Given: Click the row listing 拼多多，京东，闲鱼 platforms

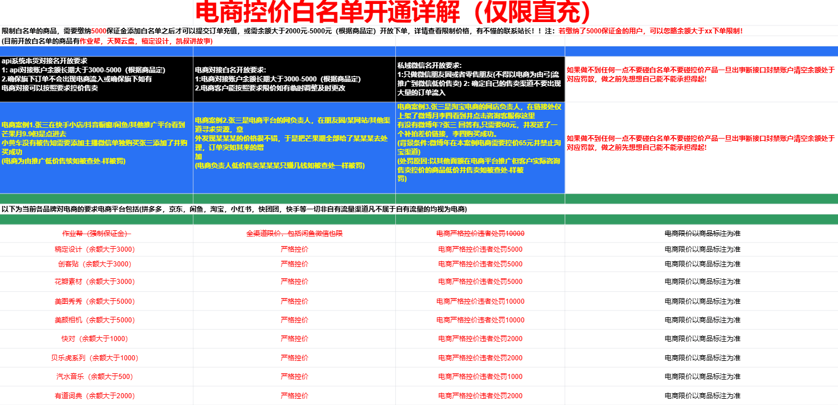Looking at the screenshot, I should click(234, 209).
